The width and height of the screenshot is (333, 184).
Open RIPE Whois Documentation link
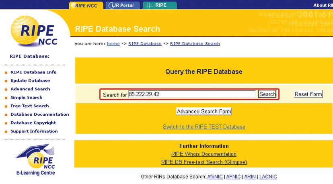(203, 154)
